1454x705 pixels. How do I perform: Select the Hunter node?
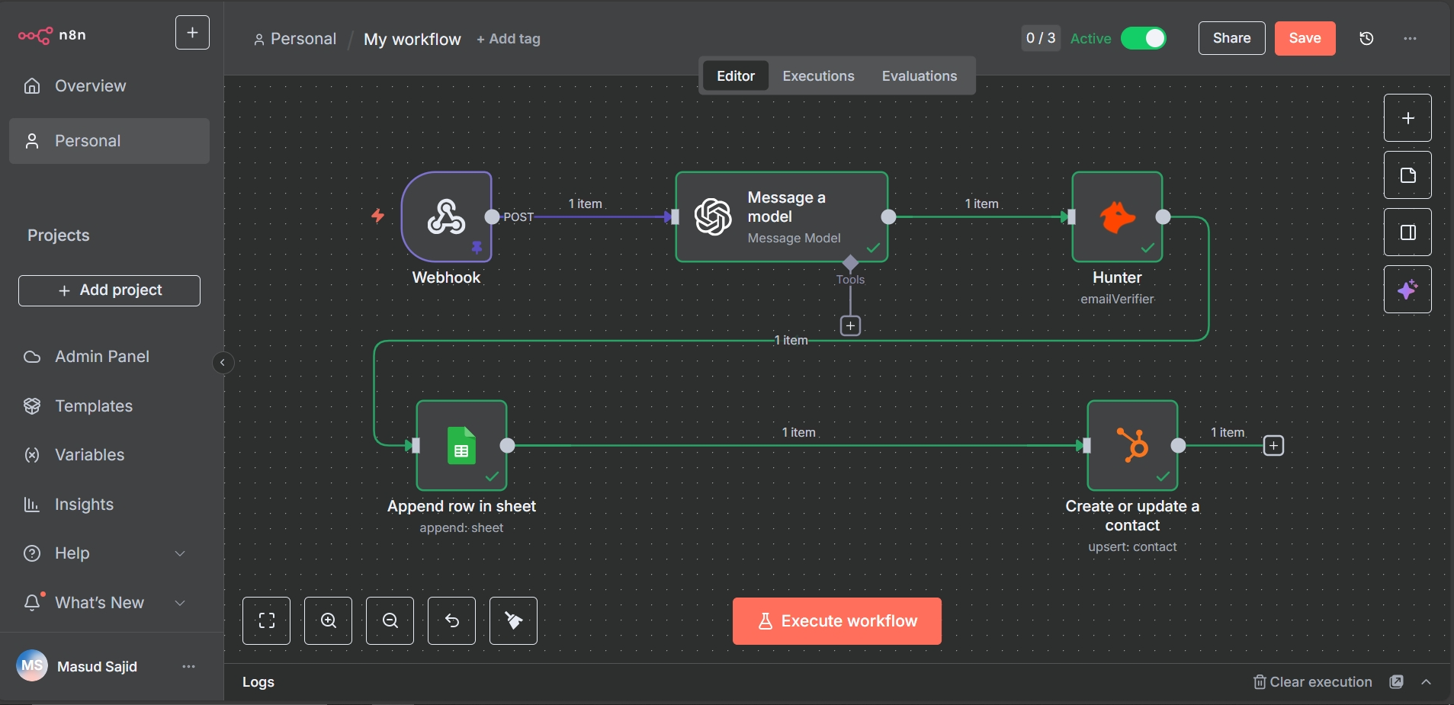pyautogui.click(x=1118, y=217)
